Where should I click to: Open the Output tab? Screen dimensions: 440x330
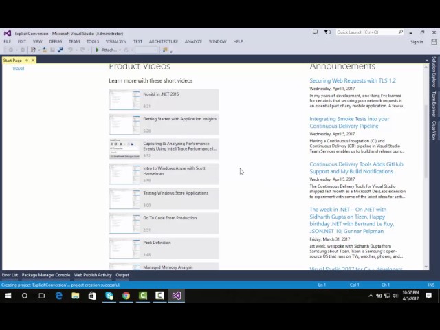pyautogui.click(x=122, y=275)
